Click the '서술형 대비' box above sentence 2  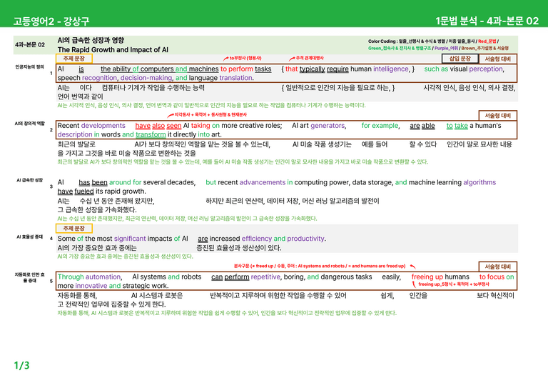point(497,116)
